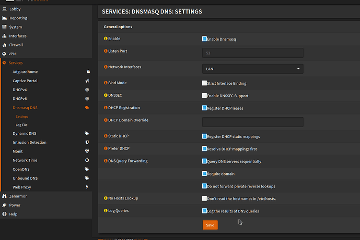Open the Dnsmasq Settings menu item
Viewport: 360px width, 240px height.
pos(22,117)
